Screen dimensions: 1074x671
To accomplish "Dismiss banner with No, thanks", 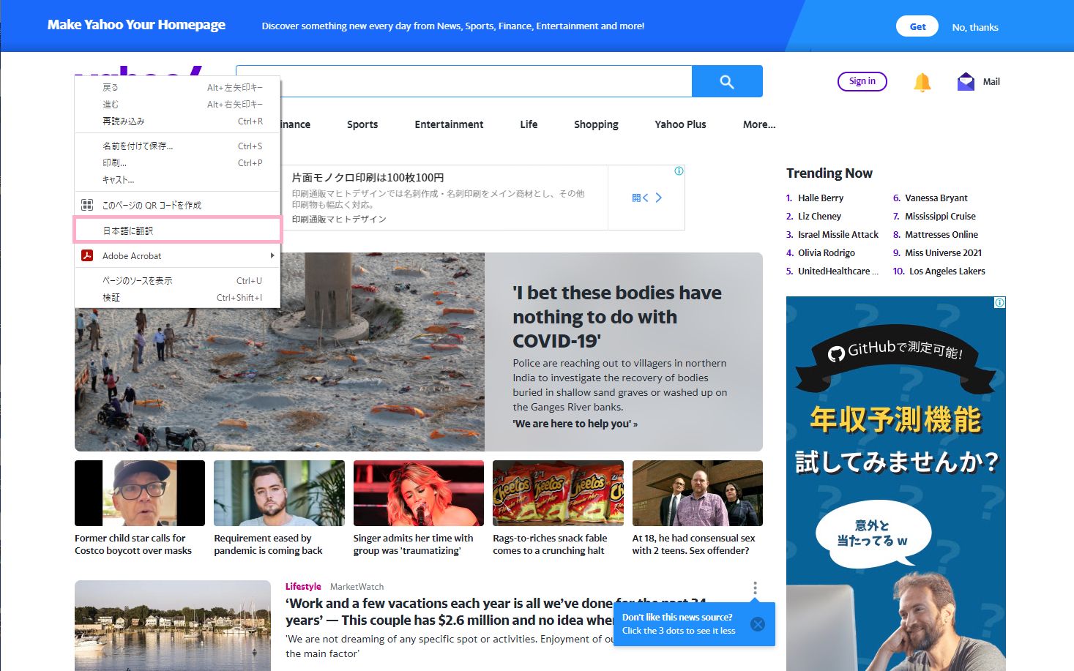I will pyautogui.click(x=975, y=27).
